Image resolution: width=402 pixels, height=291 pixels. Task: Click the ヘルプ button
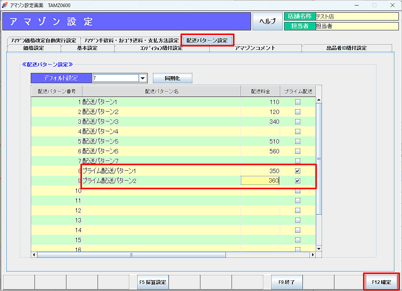(x=267, y=21)
